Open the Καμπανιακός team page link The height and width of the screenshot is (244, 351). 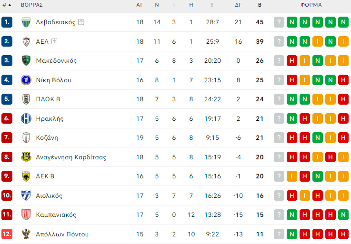click(56, 215)
